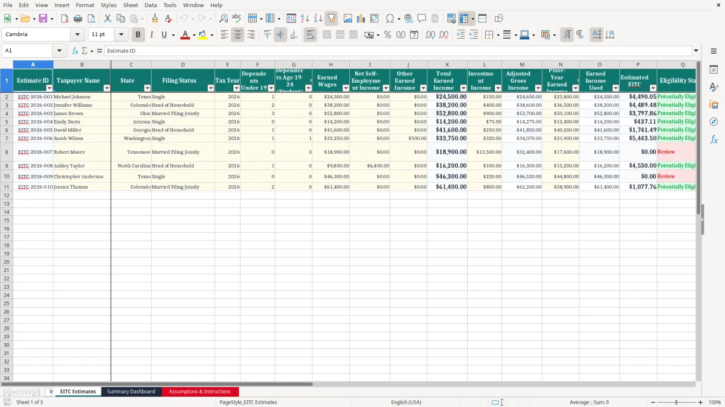Click the Insert Chart icon
Image resolution: width=725 pixels, height=407 pixels.
361,19
